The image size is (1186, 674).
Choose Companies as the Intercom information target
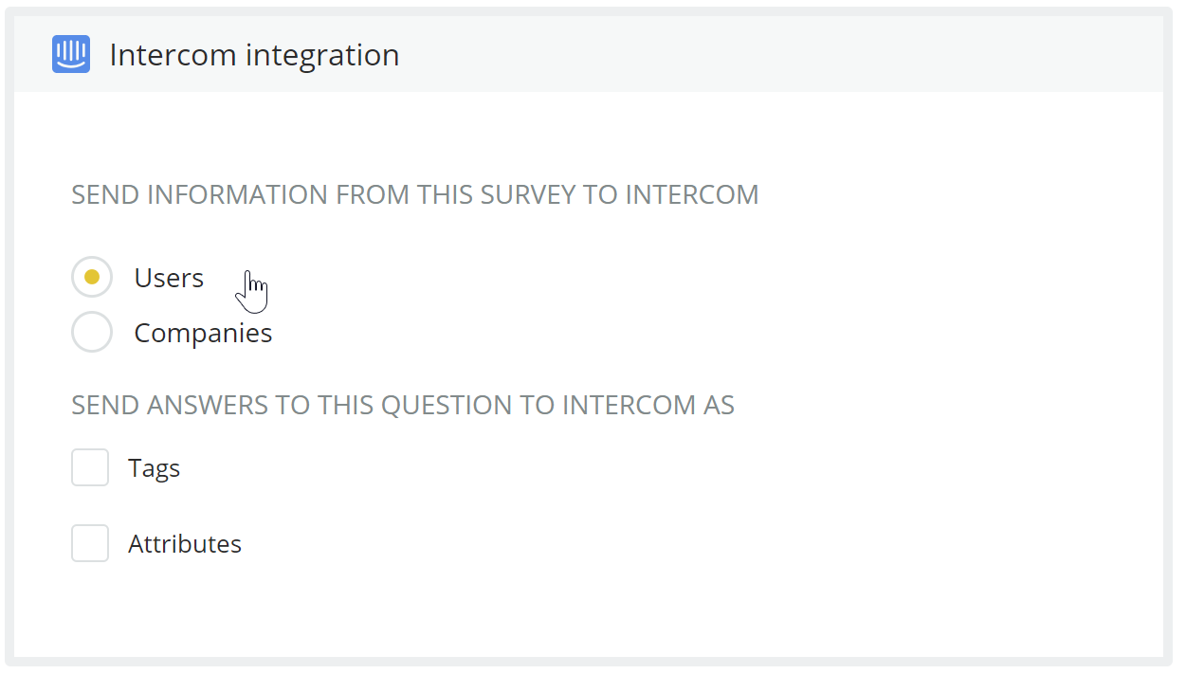(92, 333)
